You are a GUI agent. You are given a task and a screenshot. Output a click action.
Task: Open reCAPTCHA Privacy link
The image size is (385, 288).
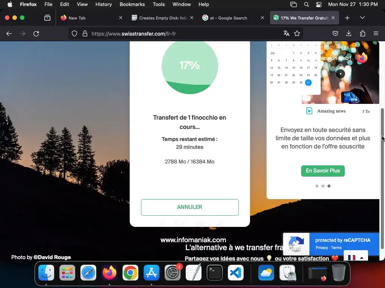coord(322,247)
